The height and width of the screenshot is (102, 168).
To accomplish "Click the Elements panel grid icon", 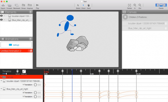I will pyautogui.click(x=2, y=12).
